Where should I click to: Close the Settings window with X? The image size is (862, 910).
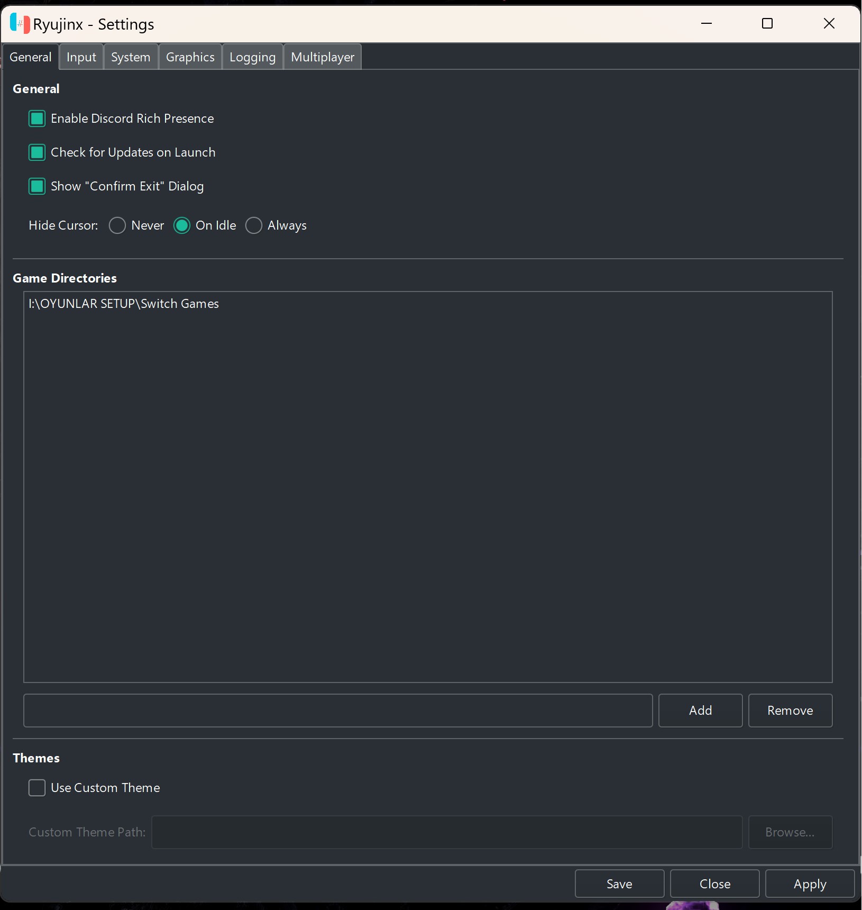click(x=829, y=24)
